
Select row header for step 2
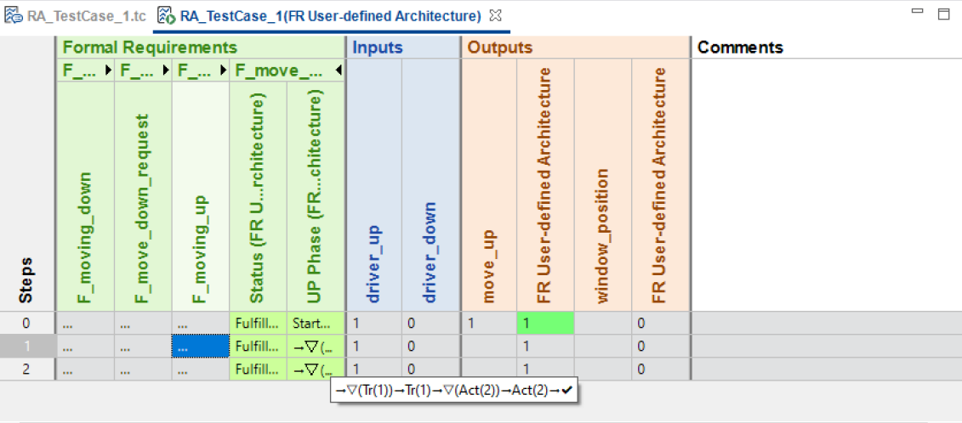click(26, 369)
